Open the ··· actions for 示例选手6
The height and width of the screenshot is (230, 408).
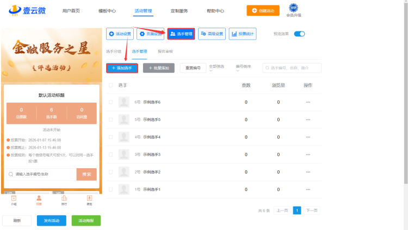pos(307,102)
